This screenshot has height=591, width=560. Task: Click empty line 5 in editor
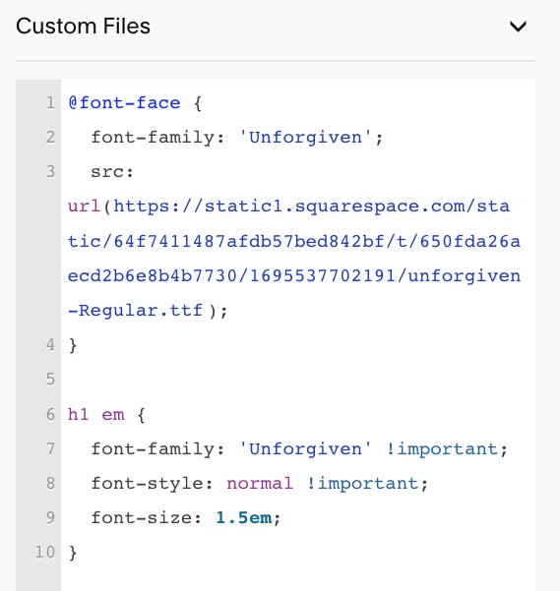pos(298,380)
